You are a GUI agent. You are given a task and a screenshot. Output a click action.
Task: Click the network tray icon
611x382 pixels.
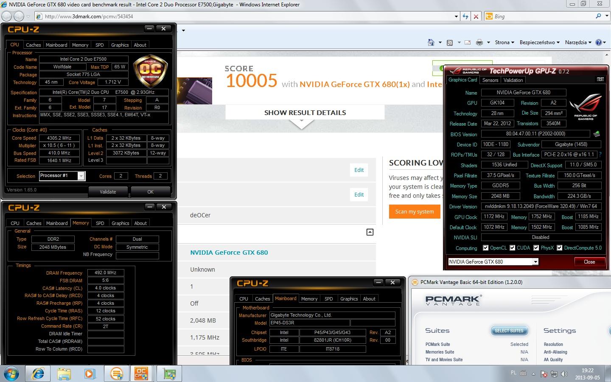(554, 374)
